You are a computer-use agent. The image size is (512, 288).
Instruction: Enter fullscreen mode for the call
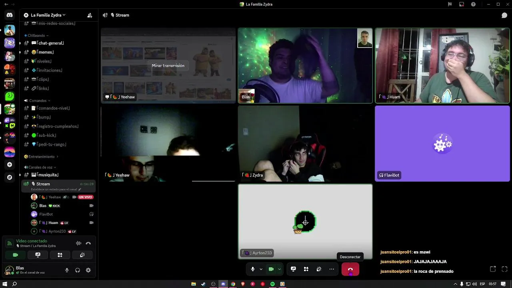504,269
